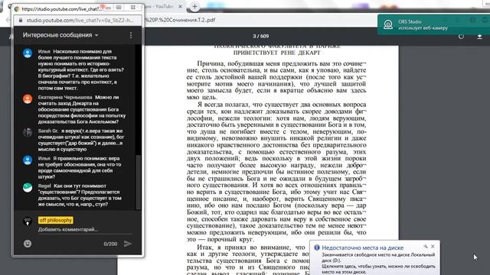490x275 pixels.
Task: Click the live chat vertical scrollbar
Action: tap(138, 182)
